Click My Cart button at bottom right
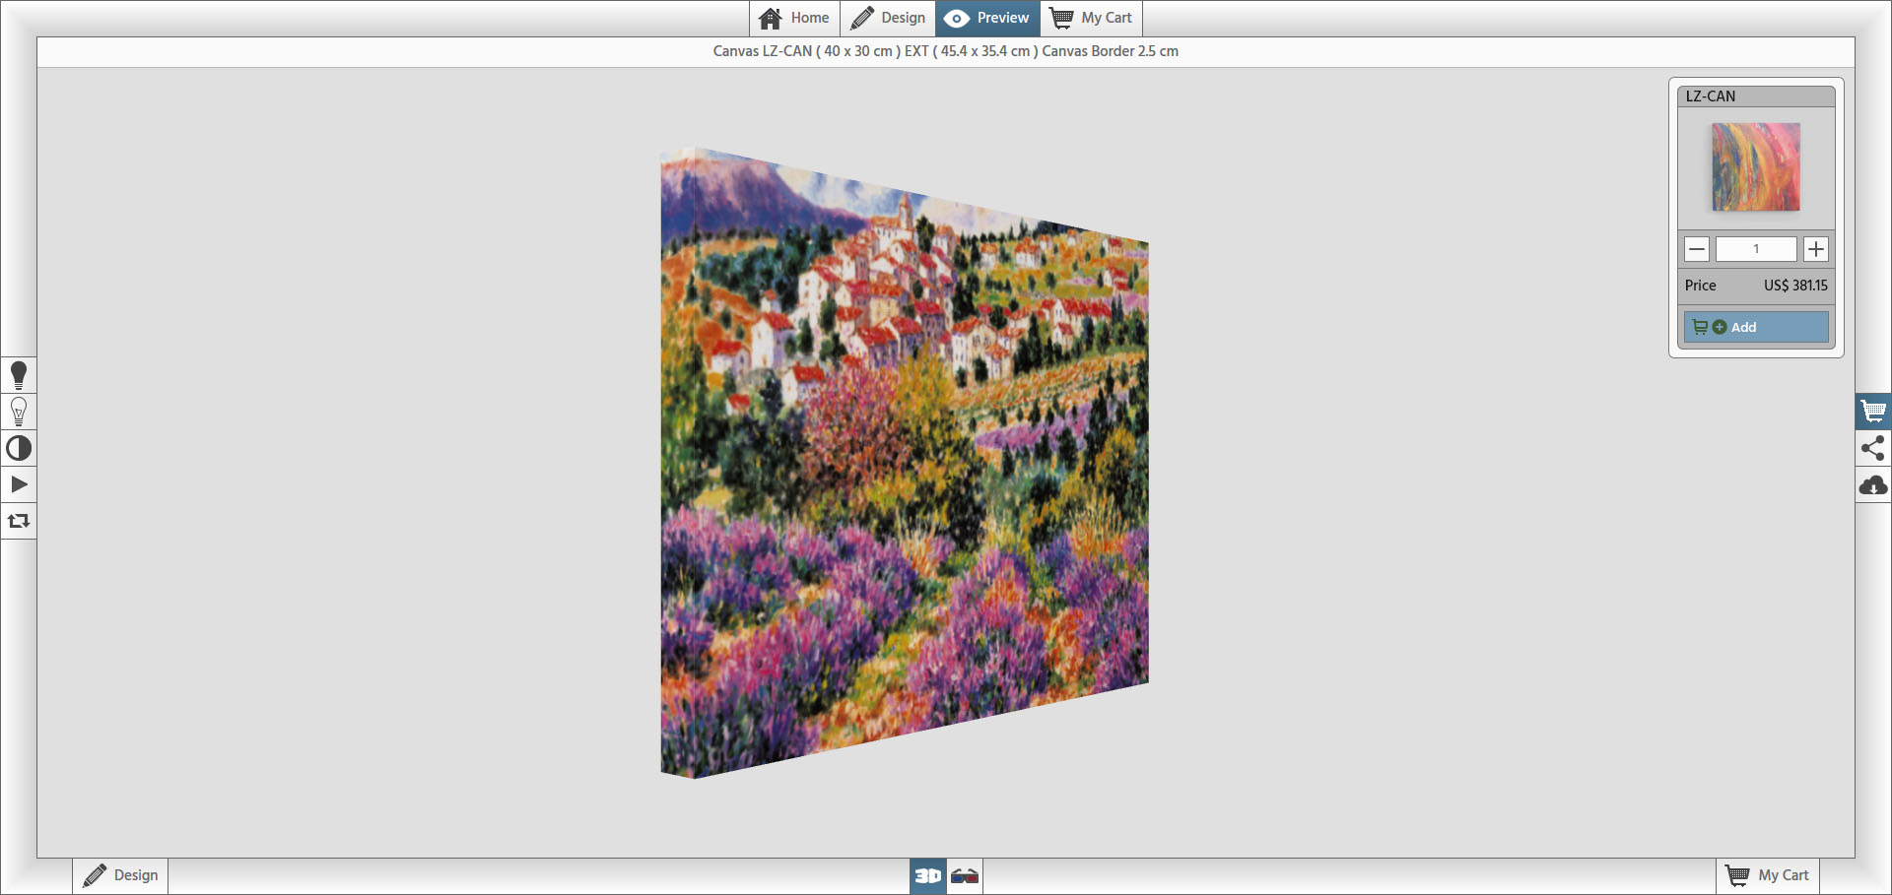This screenshot has width=1892, height=895. pos(1768,875)
